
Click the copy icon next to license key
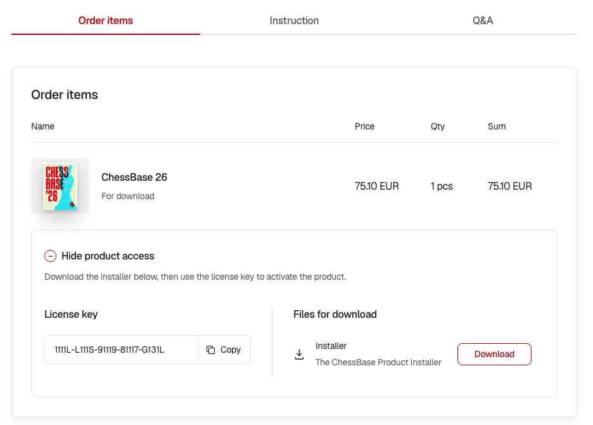pyautogui.click(x=210, y=350)
